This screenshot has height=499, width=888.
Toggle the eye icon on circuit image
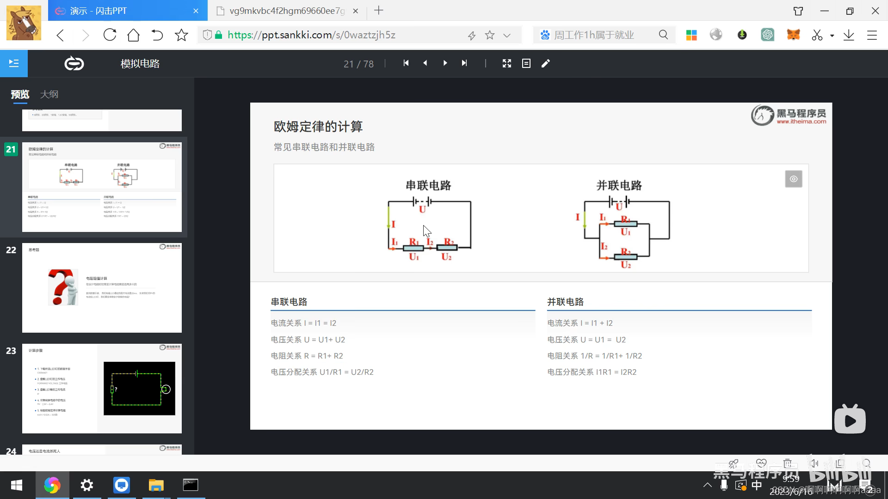pyautogui.click(x=794, y=179)
